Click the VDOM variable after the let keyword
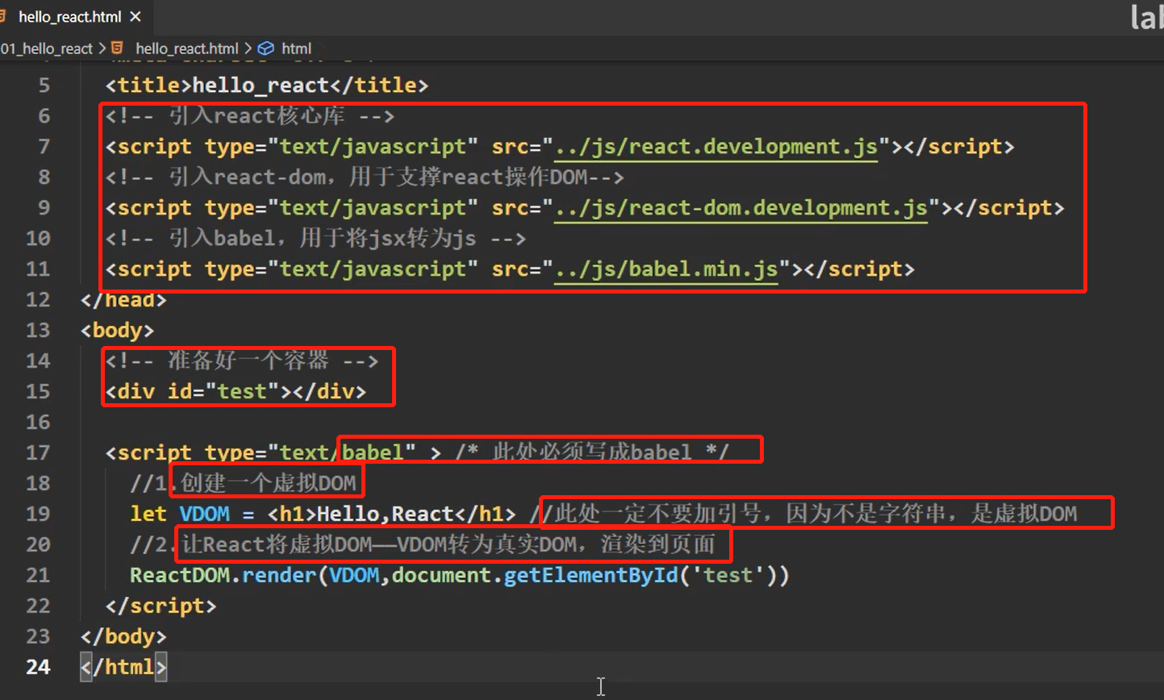 coord(205,515)
